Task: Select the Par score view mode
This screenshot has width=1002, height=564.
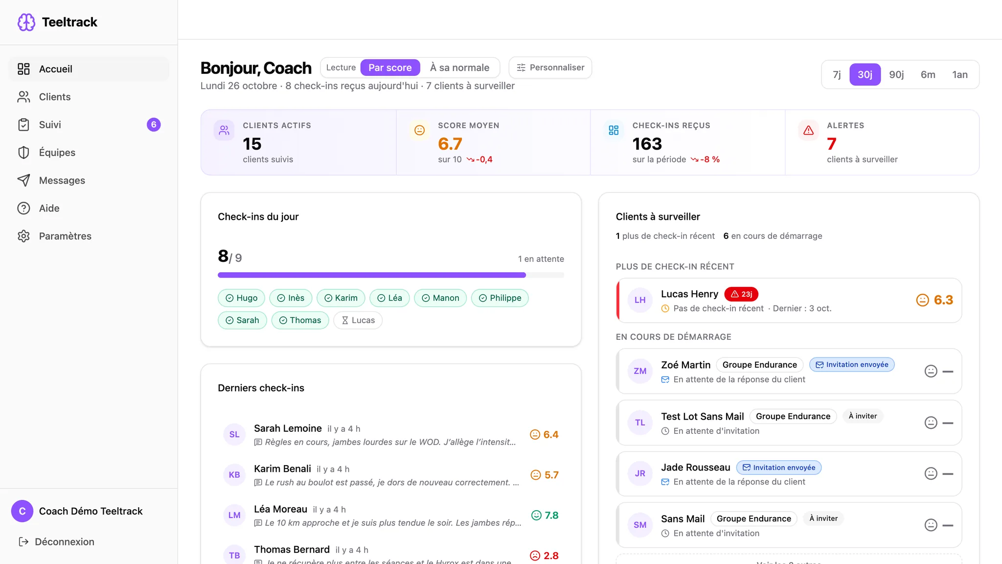Action: click(x=390, y=68)
